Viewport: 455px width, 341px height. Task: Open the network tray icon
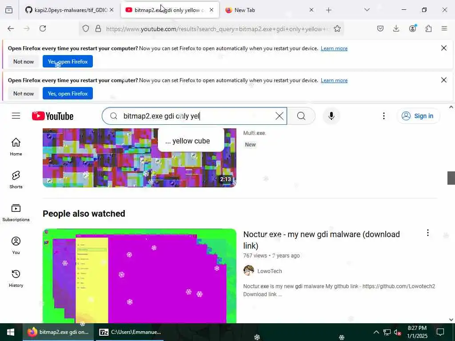coord(387,332)
